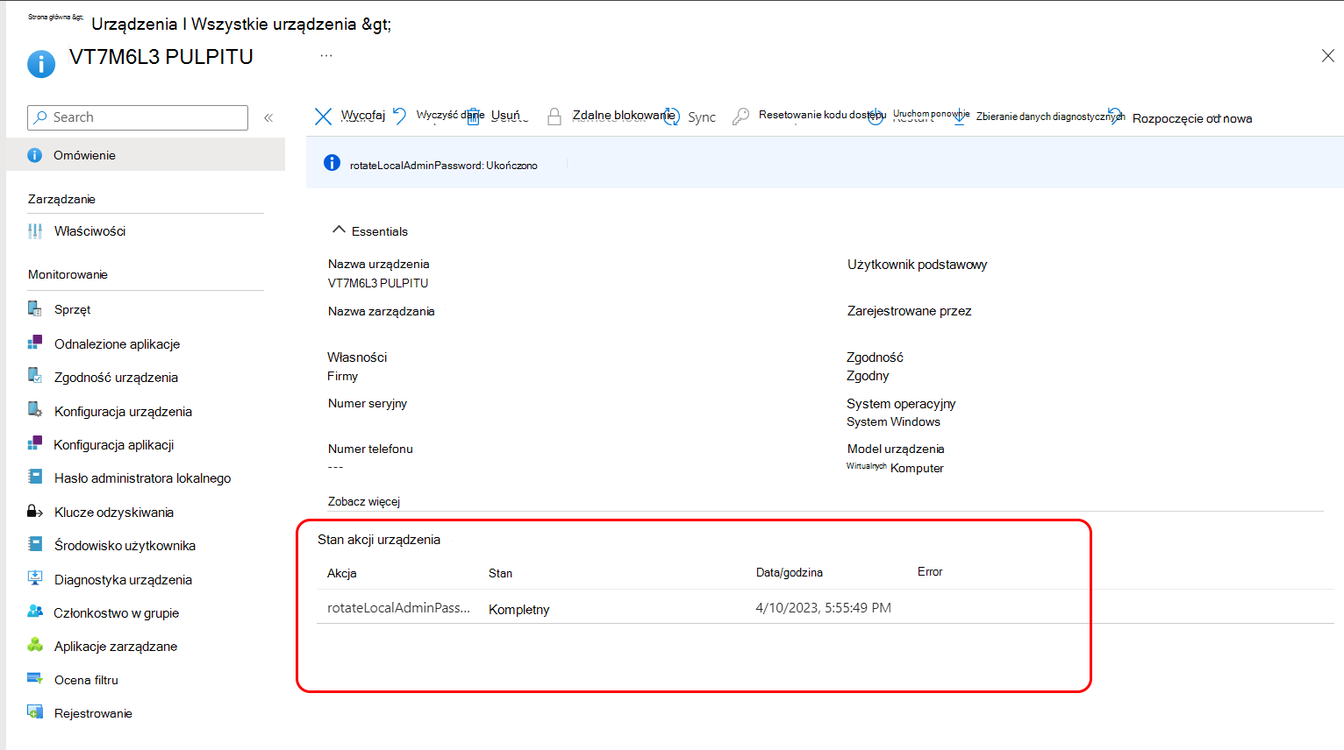
Task: Open Omówienie in the sidebar
Action: (x=146, y=155)
